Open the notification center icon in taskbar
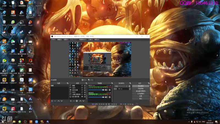 (216, 122)
